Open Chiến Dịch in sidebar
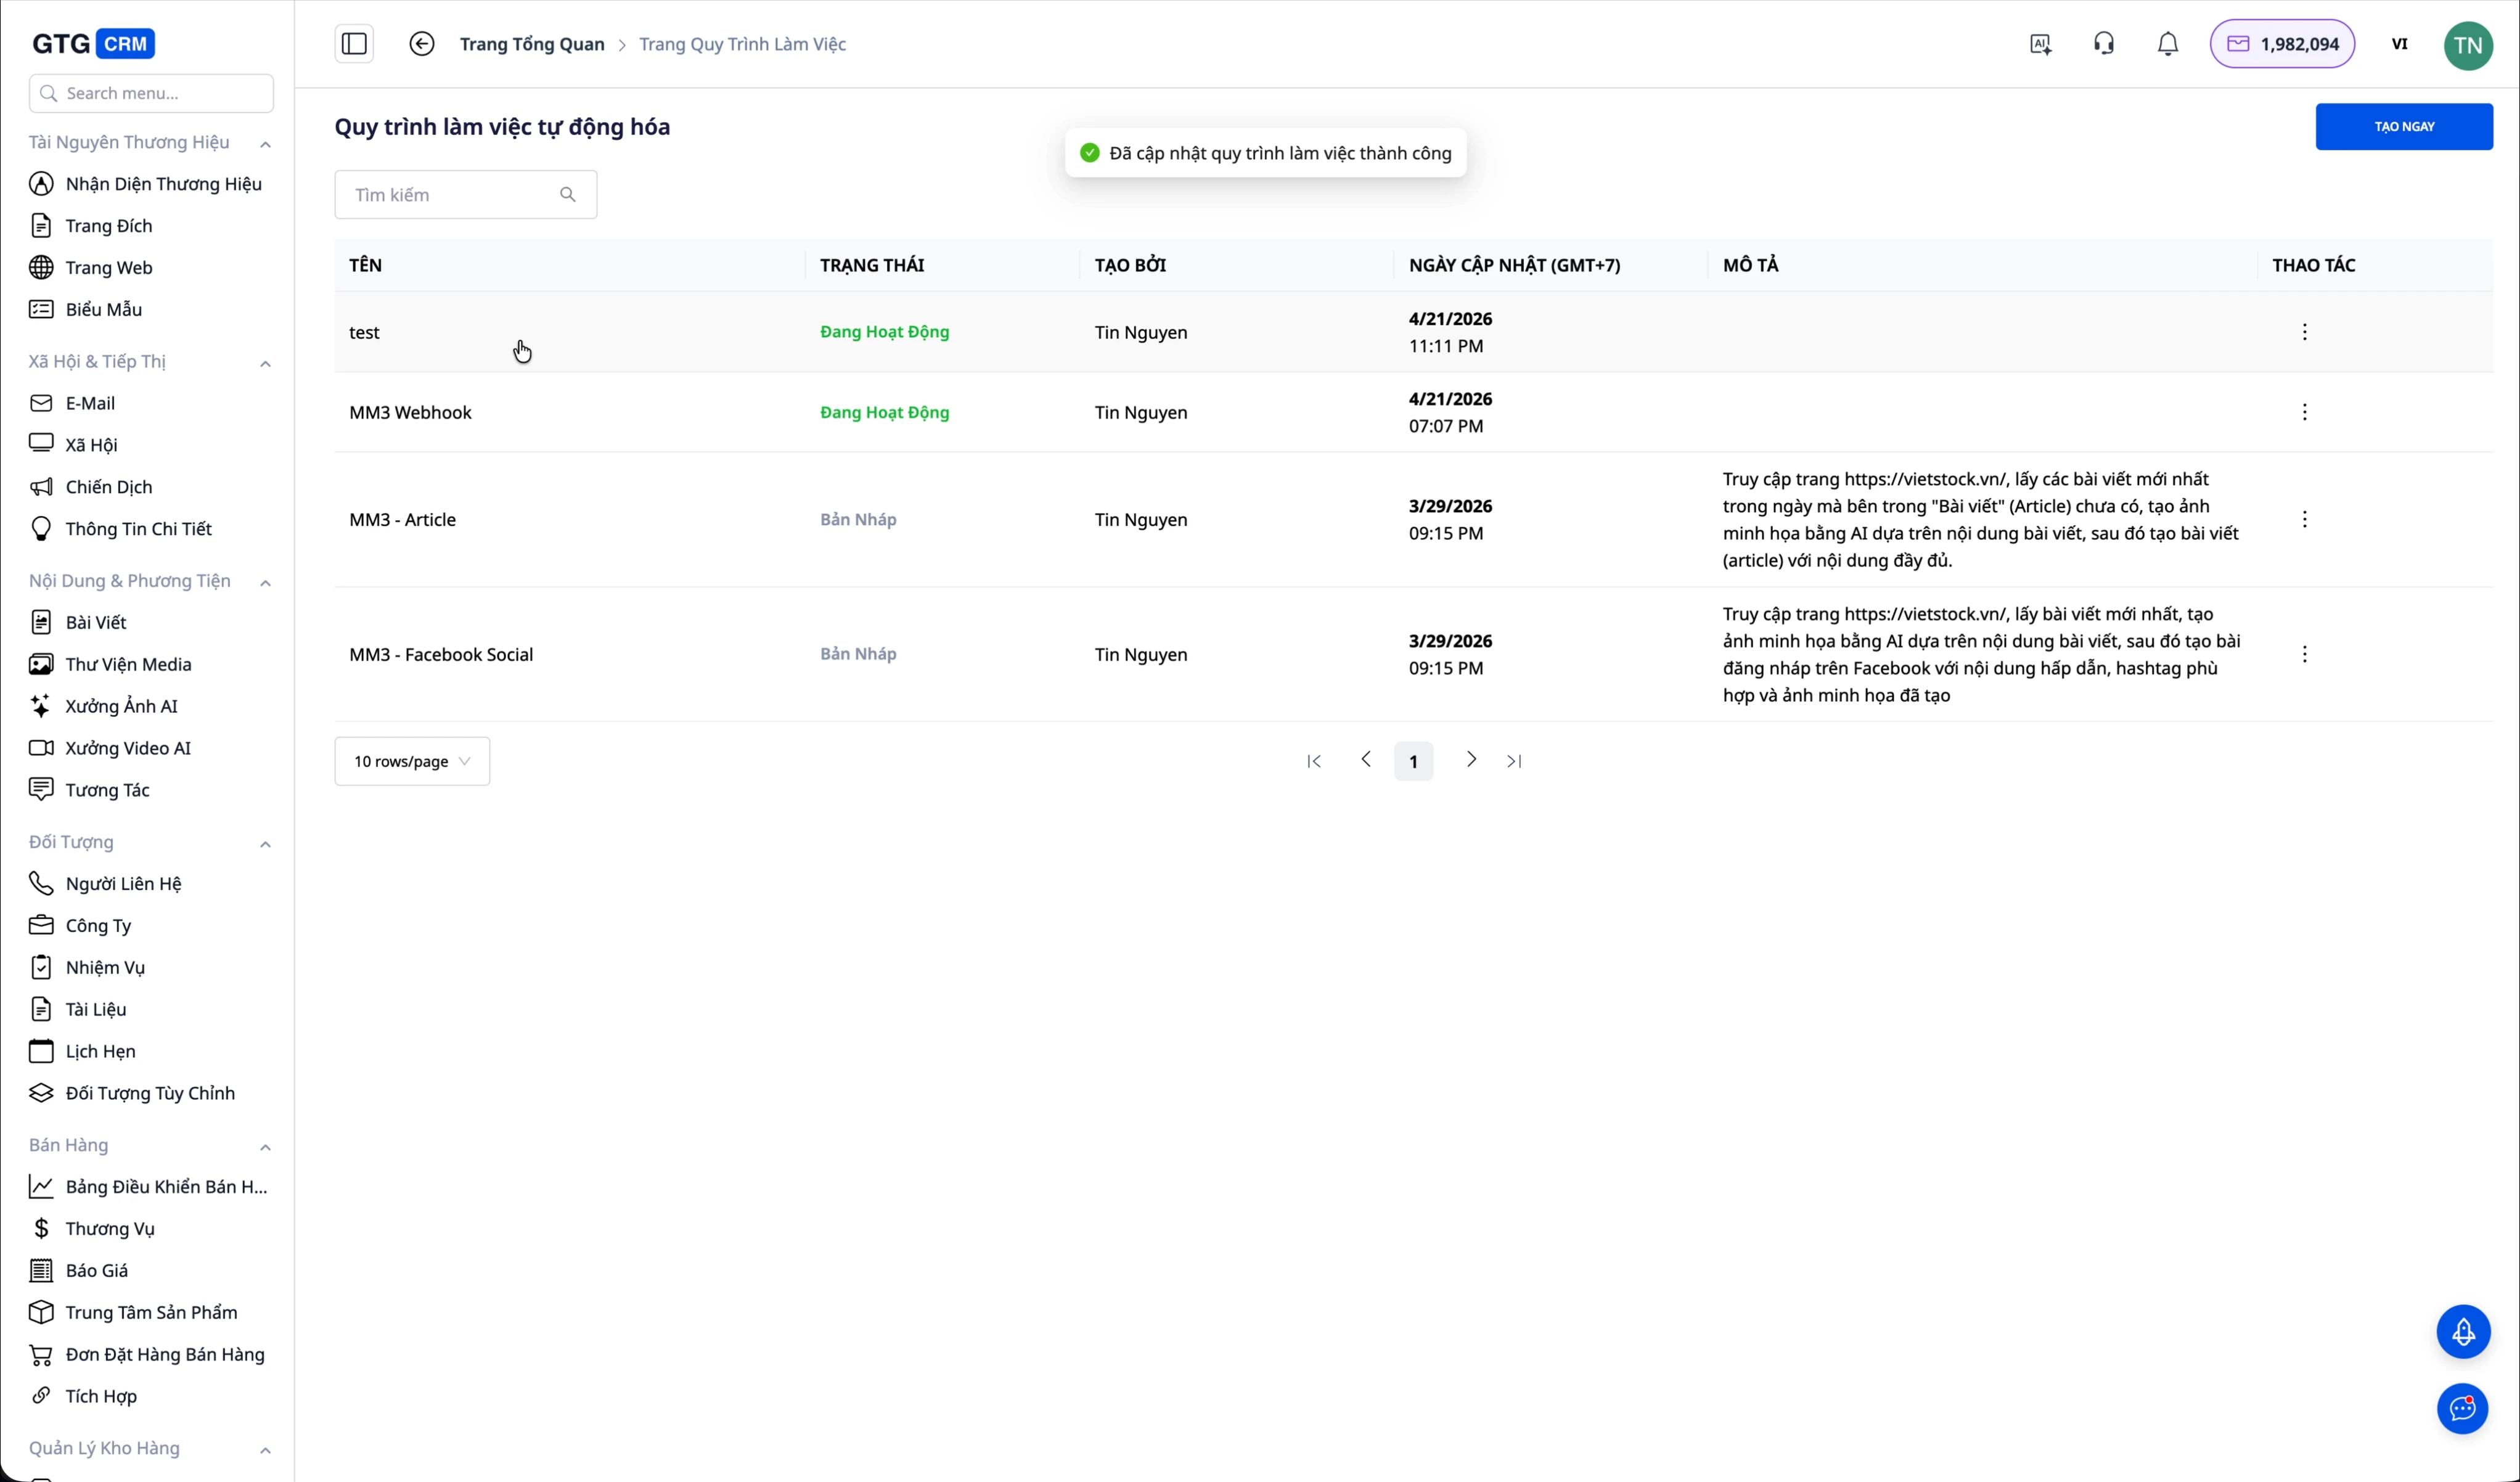 pyautogui.click(x=108, y=487)
